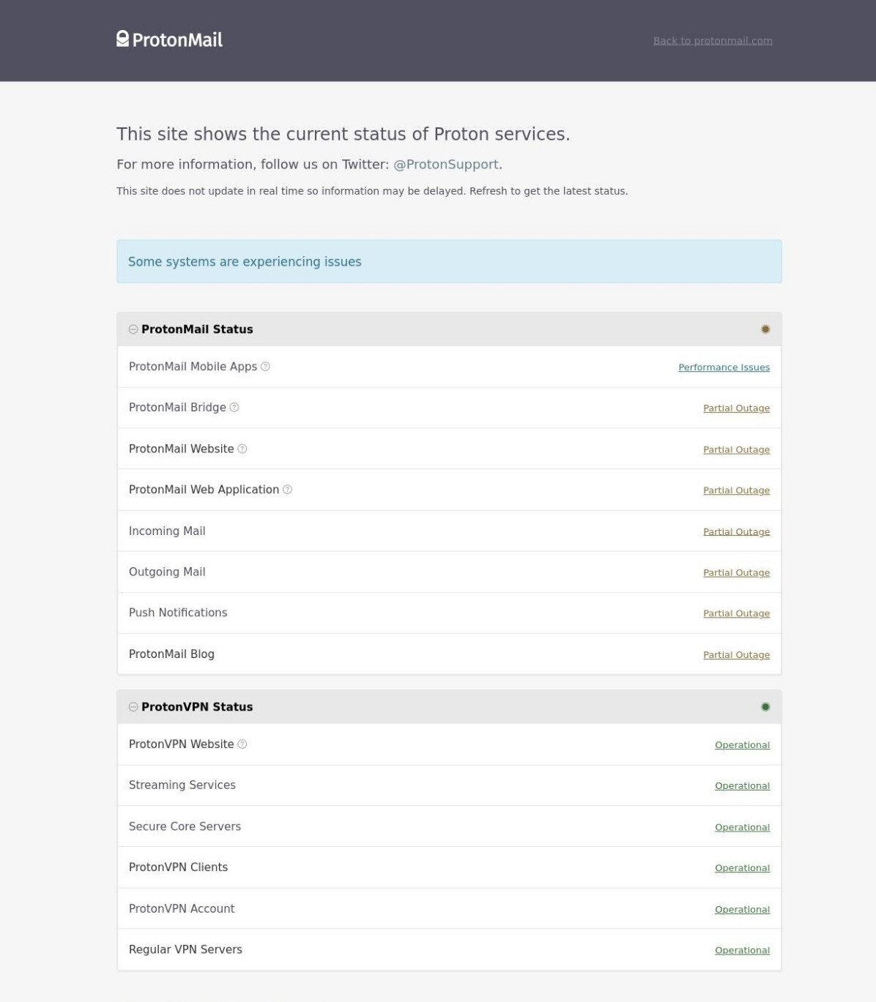This screenshot has height=1002, width=876.
Task: Click help icon beside ProtonMail Mobile Apps
Action: point(265,367)
